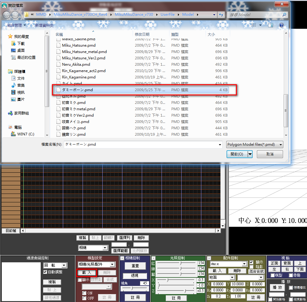Toggle the 自動調整 checkbox in curve control
The width and height of the screenshot is (307, 302).
pos(45,272)
